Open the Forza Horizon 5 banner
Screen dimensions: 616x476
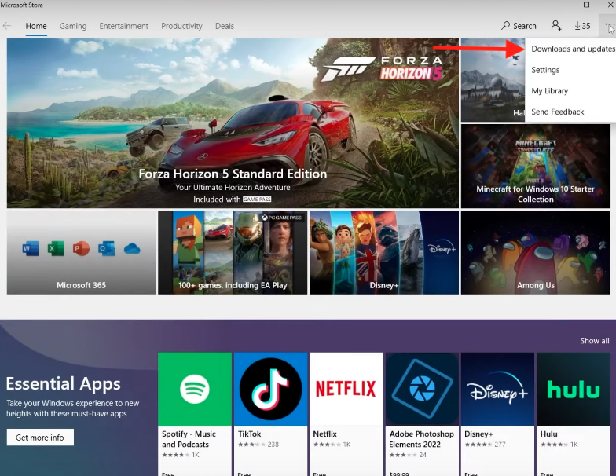(233, 123)
